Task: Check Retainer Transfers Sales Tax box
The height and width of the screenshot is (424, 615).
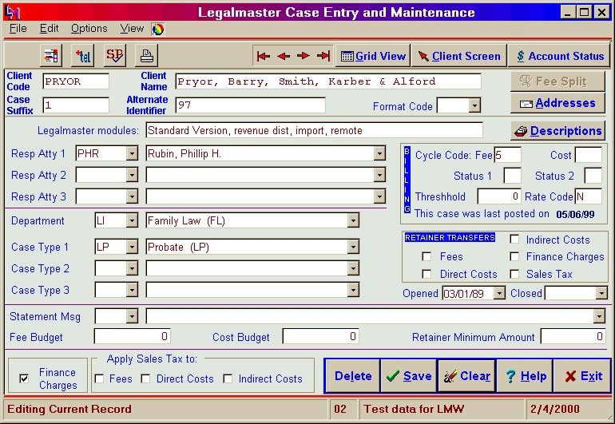Action: click(x=514, y=274)
